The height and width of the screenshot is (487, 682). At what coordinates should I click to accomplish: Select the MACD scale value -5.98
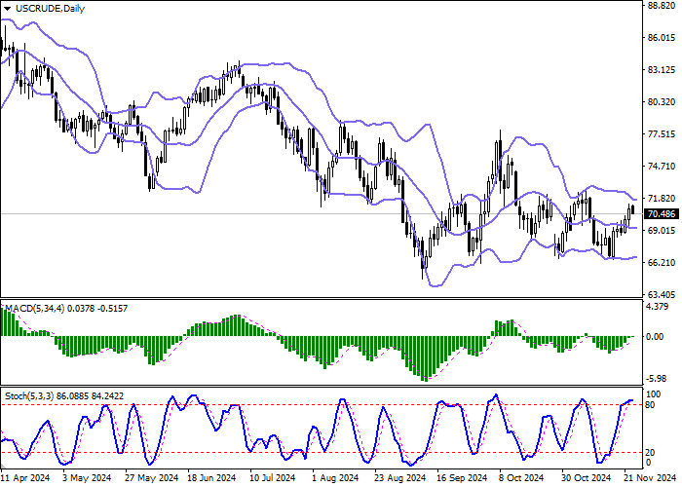click(655, 379)
